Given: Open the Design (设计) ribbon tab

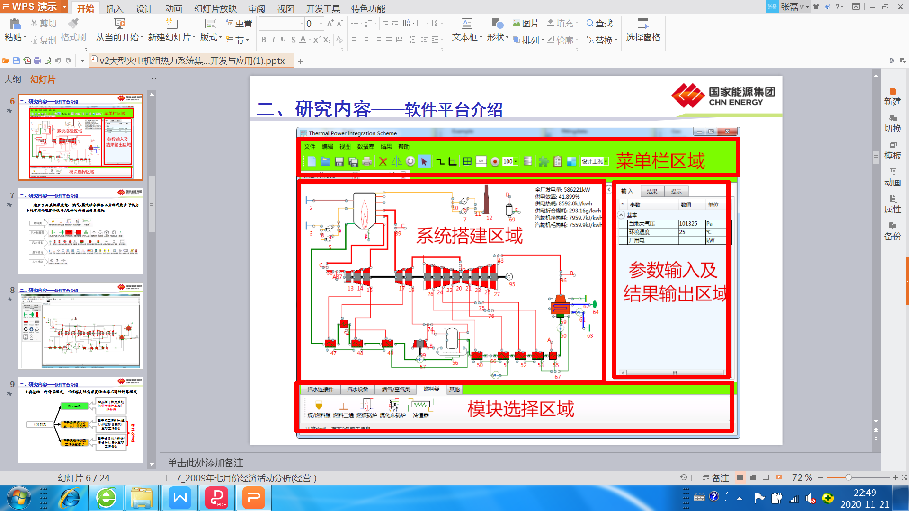Looking at the screenshot, I should (144, 9).
